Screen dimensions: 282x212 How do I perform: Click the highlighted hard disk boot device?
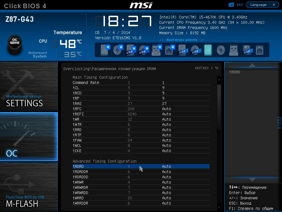tap(208, 50)
